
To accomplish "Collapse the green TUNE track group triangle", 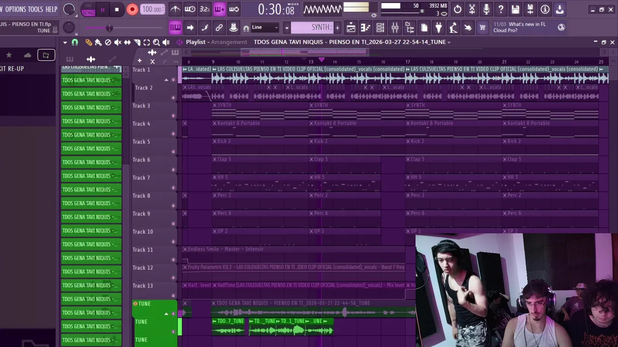I will pos(167,314).
